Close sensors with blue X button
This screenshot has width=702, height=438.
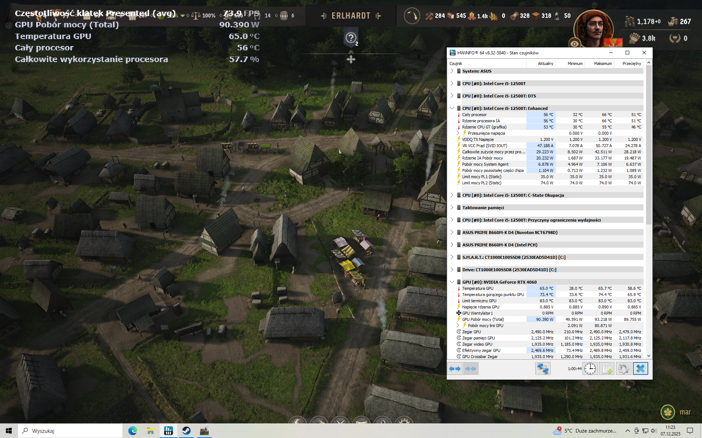[x=640, y=369]
